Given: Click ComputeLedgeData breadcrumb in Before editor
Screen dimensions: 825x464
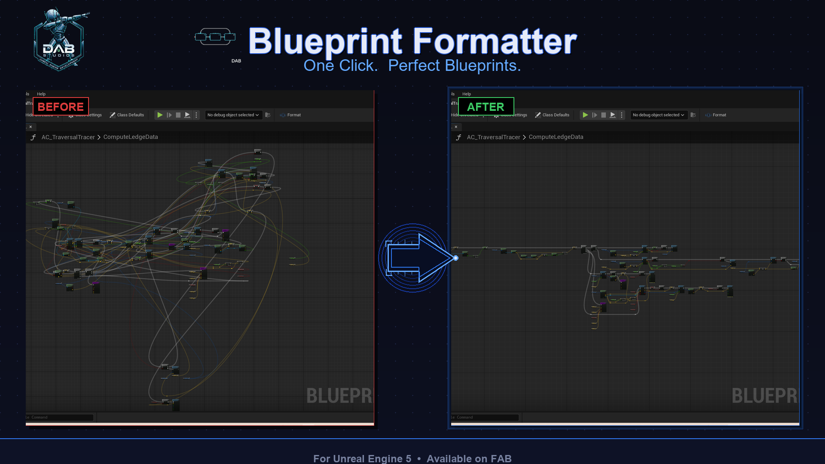Looking at the screenshot, I should tap(131, 137).
